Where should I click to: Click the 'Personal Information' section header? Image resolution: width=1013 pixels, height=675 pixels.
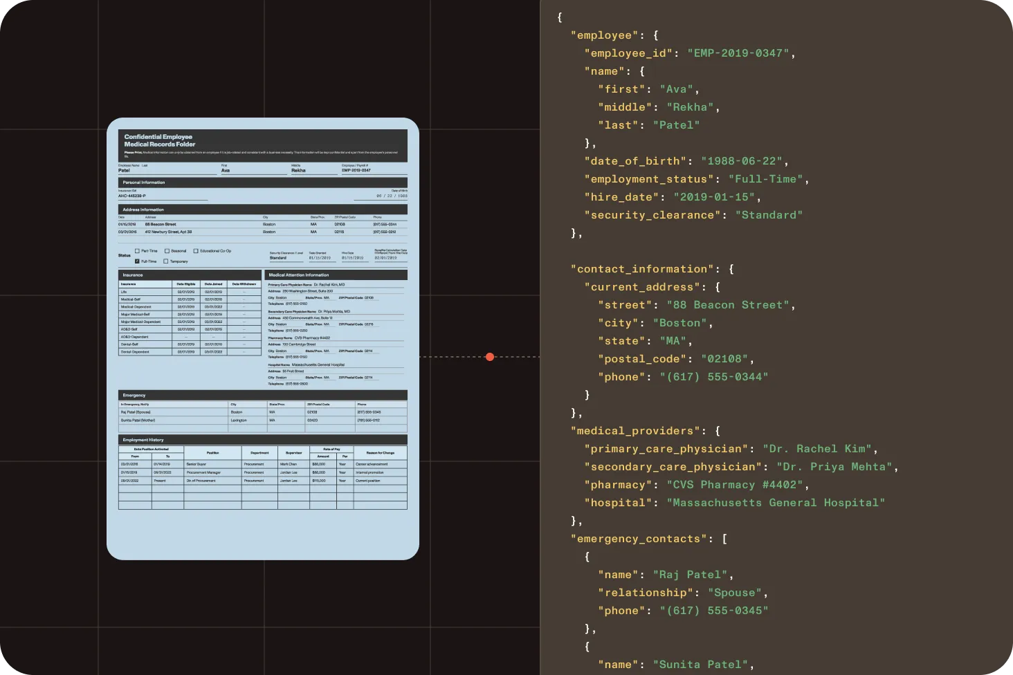click(263, 183)
